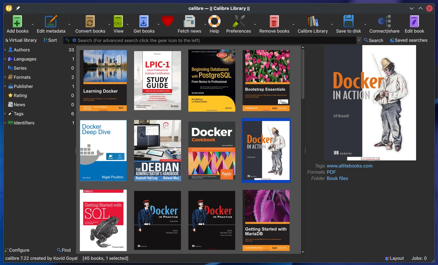This screenshot has width=438, height=265.
Task: Select Debian Administrator's Handbook cover
Action: pyautogui.click(x=158, y=150)
